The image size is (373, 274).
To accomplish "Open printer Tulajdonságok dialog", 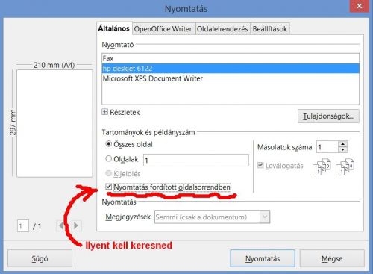I will 328,116.
